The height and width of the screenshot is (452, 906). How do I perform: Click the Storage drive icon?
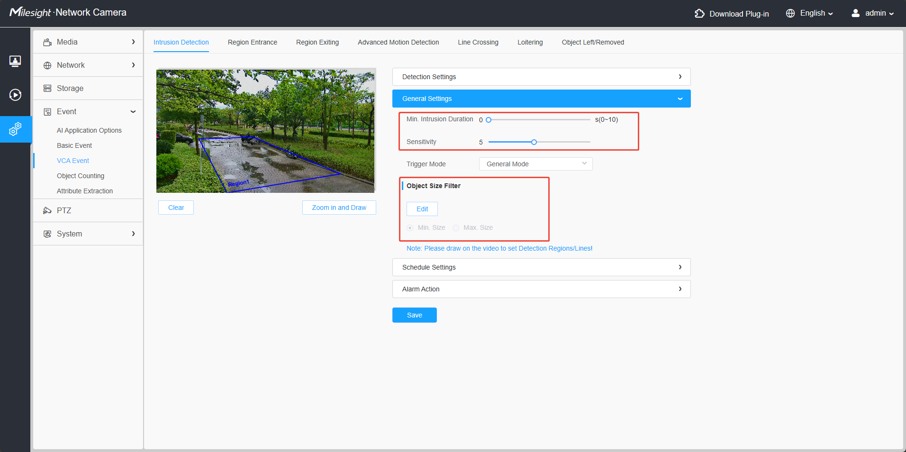[47, 89]
